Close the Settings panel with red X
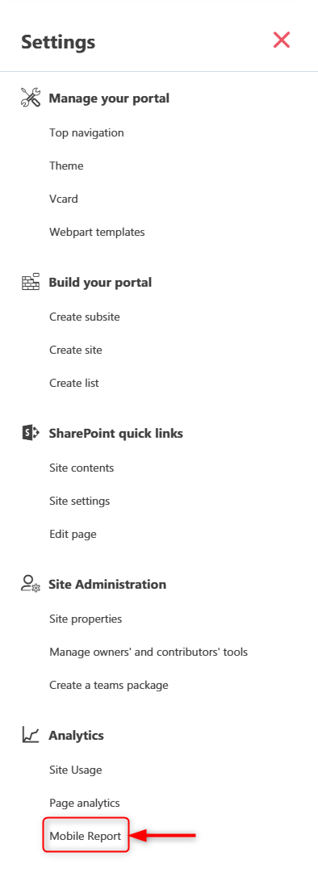 tap(282, 40)
